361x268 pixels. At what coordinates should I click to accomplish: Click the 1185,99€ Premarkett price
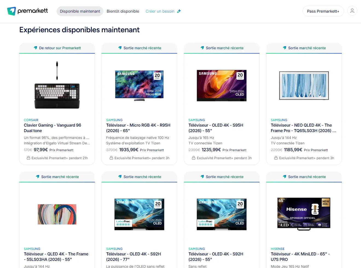tap(293, 150)
